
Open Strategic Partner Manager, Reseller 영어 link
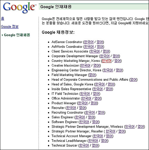[122, 131]
